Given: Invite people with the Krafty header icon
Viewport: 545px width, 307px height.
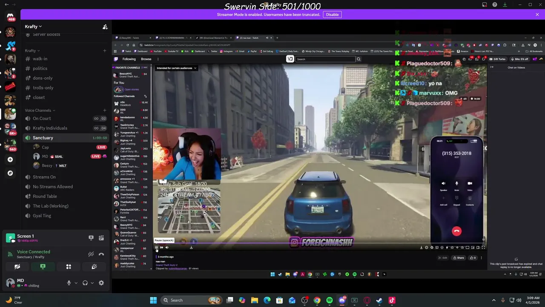Looking at the screenshot, I should coord(105,27).
